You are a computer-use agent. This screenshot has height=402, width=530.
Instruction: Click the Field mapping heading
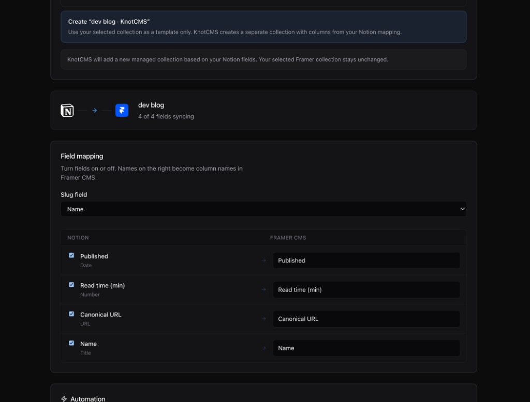point(82,156)
